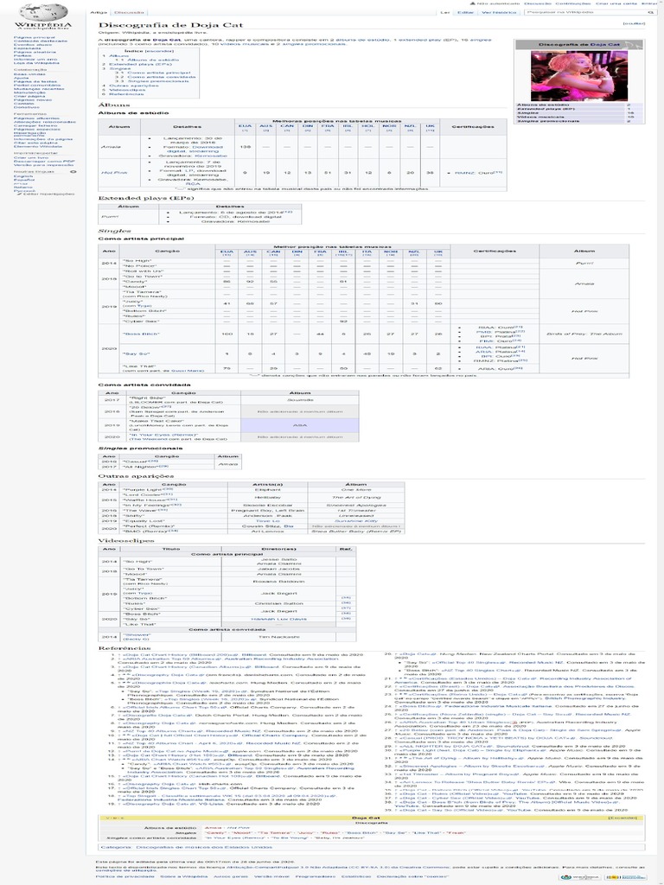Click the user icon beside Não autenticado
This screenshot has width=664, height=885.
point(473,3)
